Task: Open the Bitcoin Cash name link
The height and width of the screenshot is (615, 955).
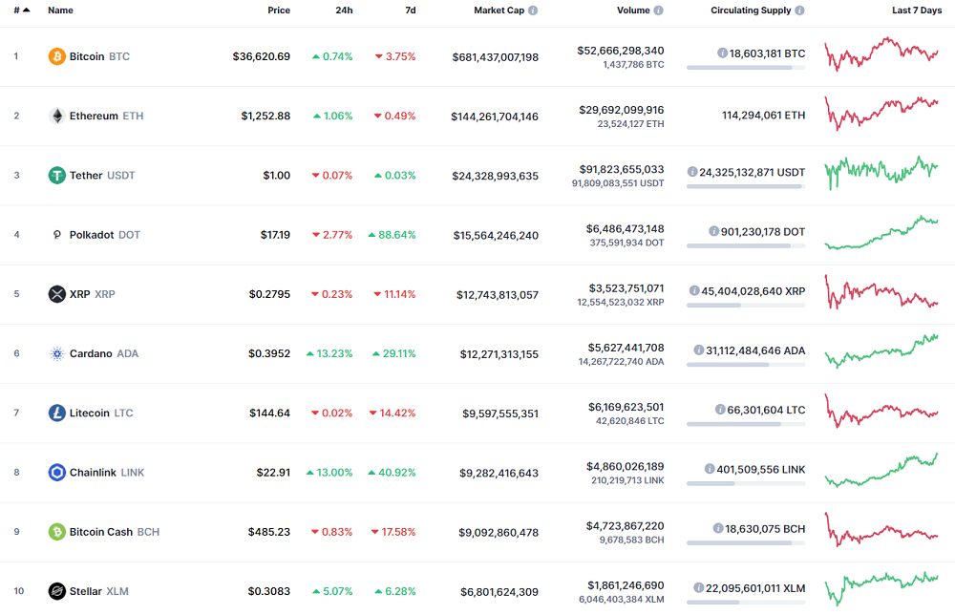Action: [100, 532]
